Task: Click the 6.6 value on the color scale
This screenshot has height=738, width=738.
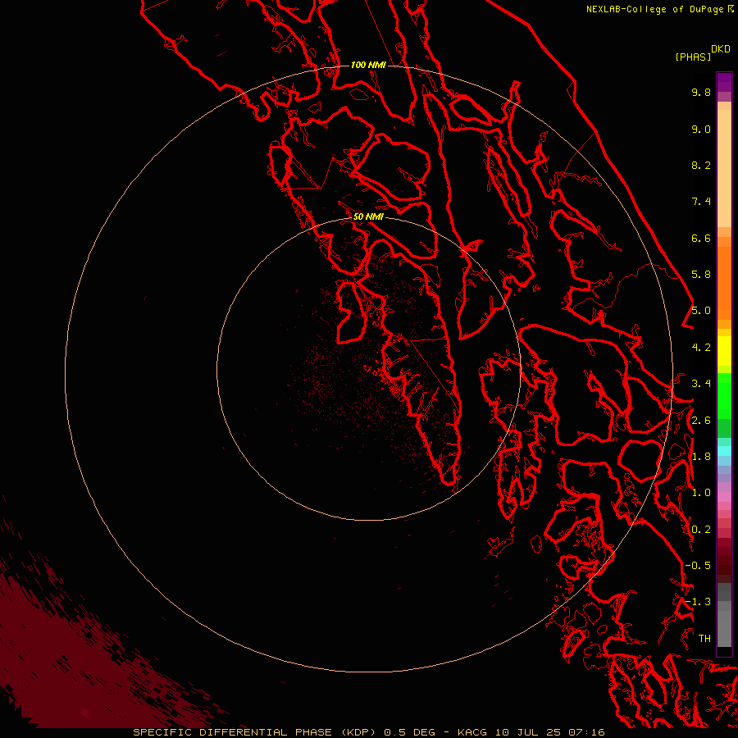Action: coord(701,238)
